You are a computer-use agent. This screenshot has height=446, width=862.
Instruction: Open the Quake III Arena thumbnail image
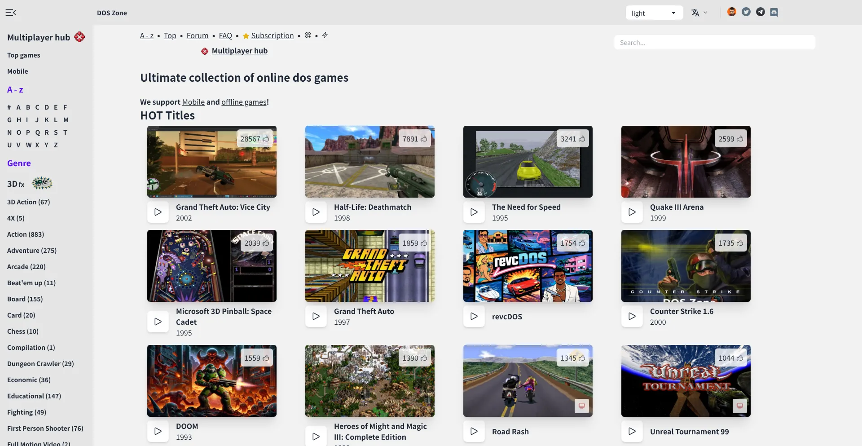[x=686, y=162]
